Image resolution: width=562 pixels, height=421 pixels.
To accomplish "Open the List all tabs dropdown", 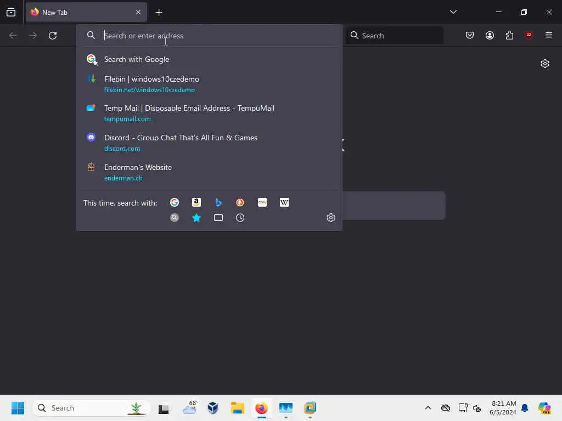I will coord(453,12).
